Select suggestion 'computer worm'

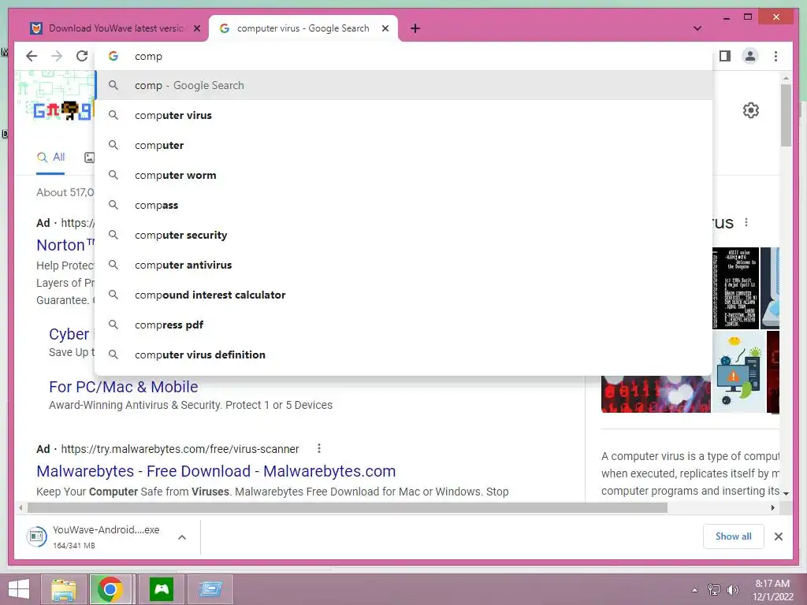pyautogui.click(x=403, y=175)
